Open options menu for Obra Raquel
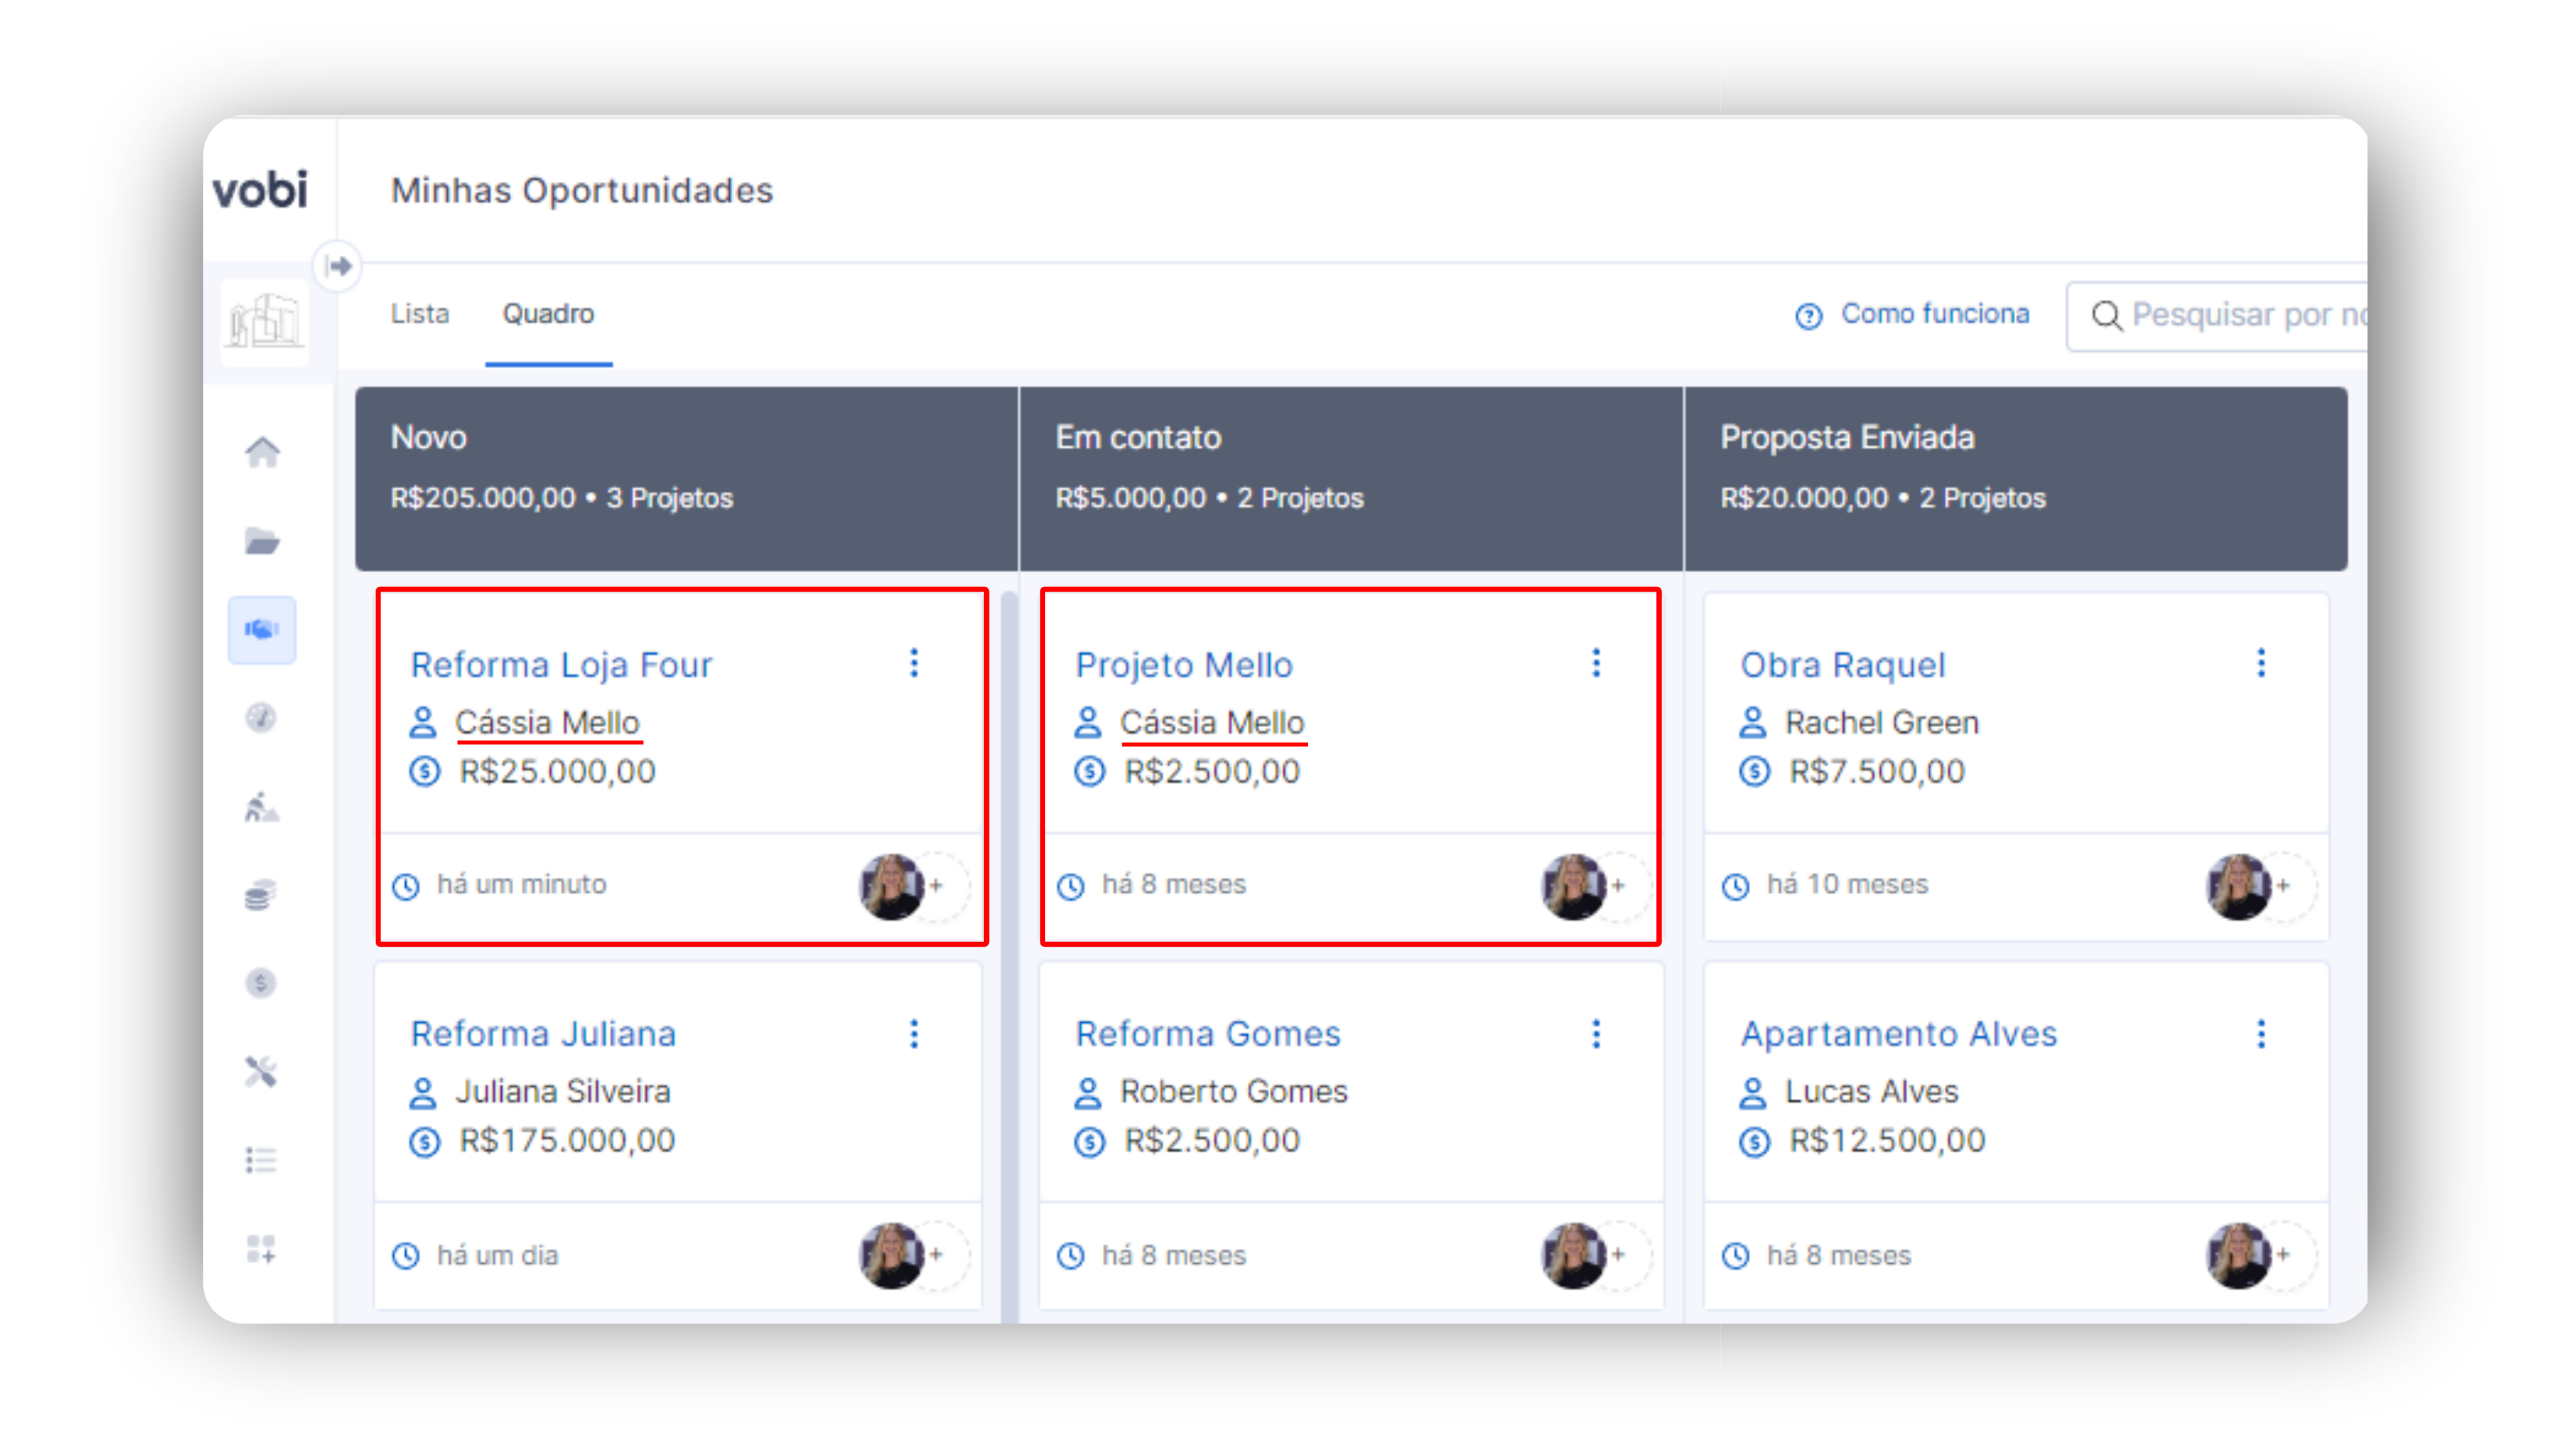The height and width of the screenshot is (1449, 2576). (x=2261, y=663)
